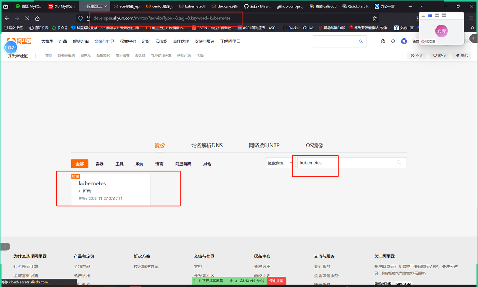Click 什么是云计算 footer link

pos(26,266)
